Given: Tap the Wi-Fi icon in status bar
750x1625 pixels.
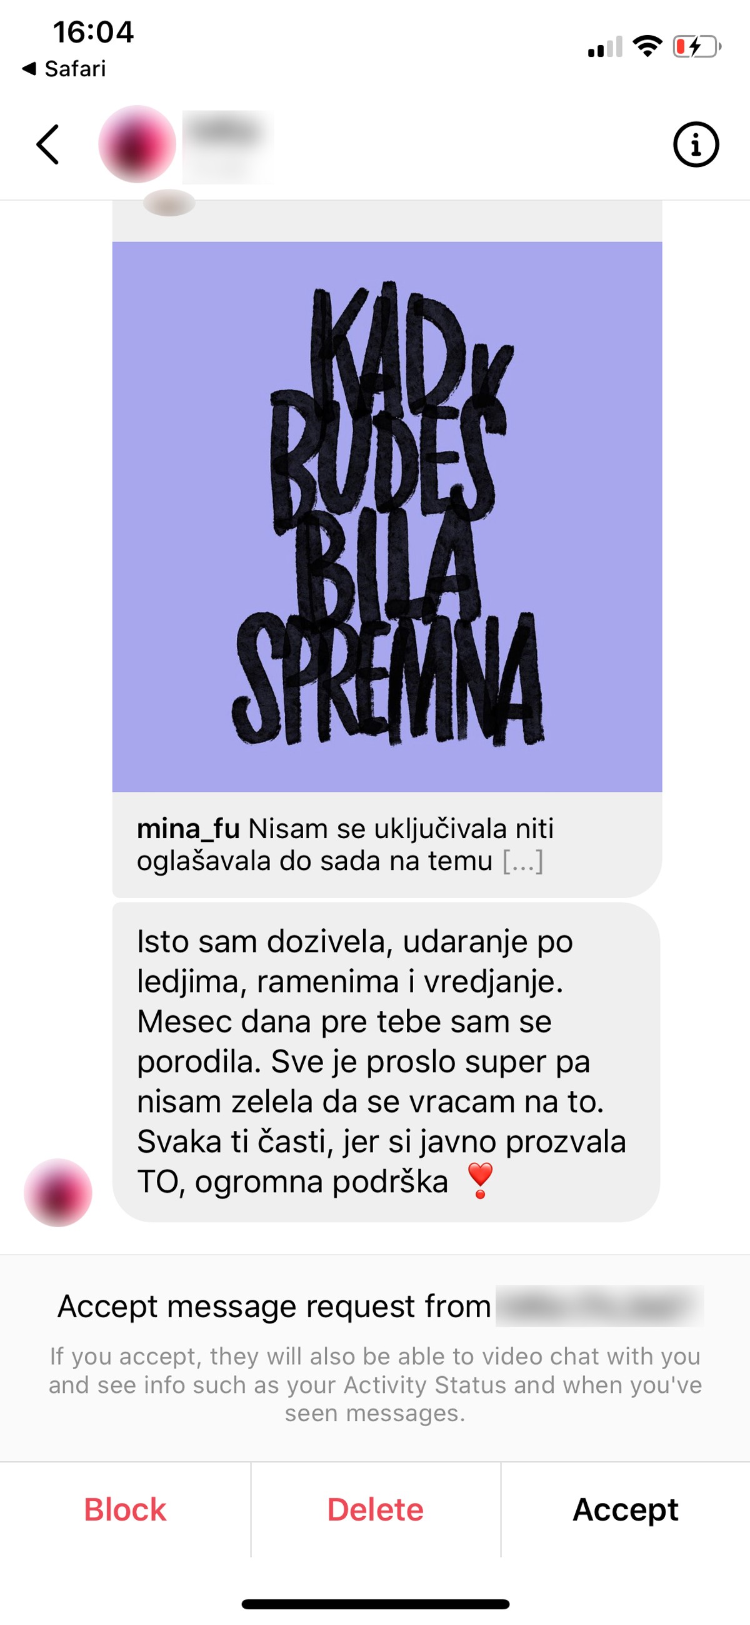Looking at the screenshot, I should coord(647,46).
